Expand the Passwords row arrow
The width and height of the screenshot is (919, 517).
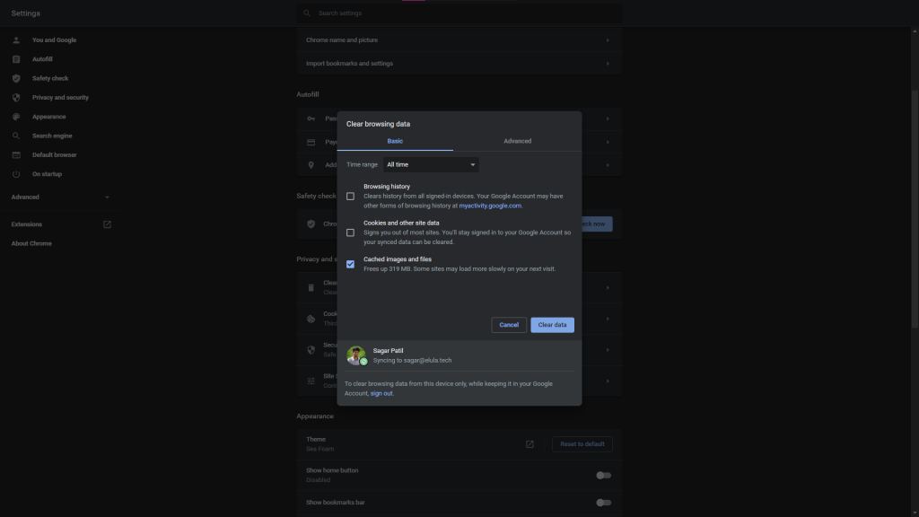[608, 118]
